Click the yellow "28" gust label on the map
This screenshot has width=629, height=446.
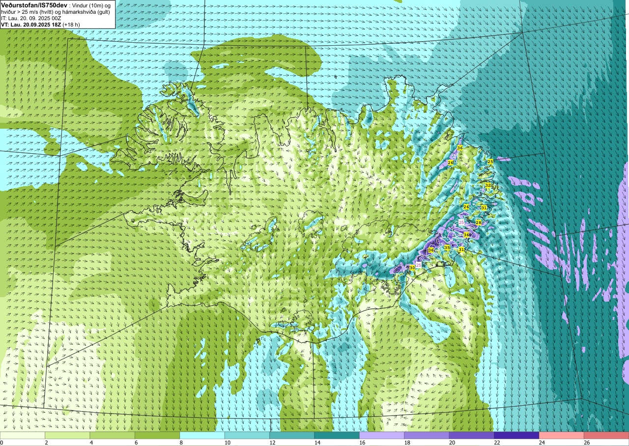[478, 223]
